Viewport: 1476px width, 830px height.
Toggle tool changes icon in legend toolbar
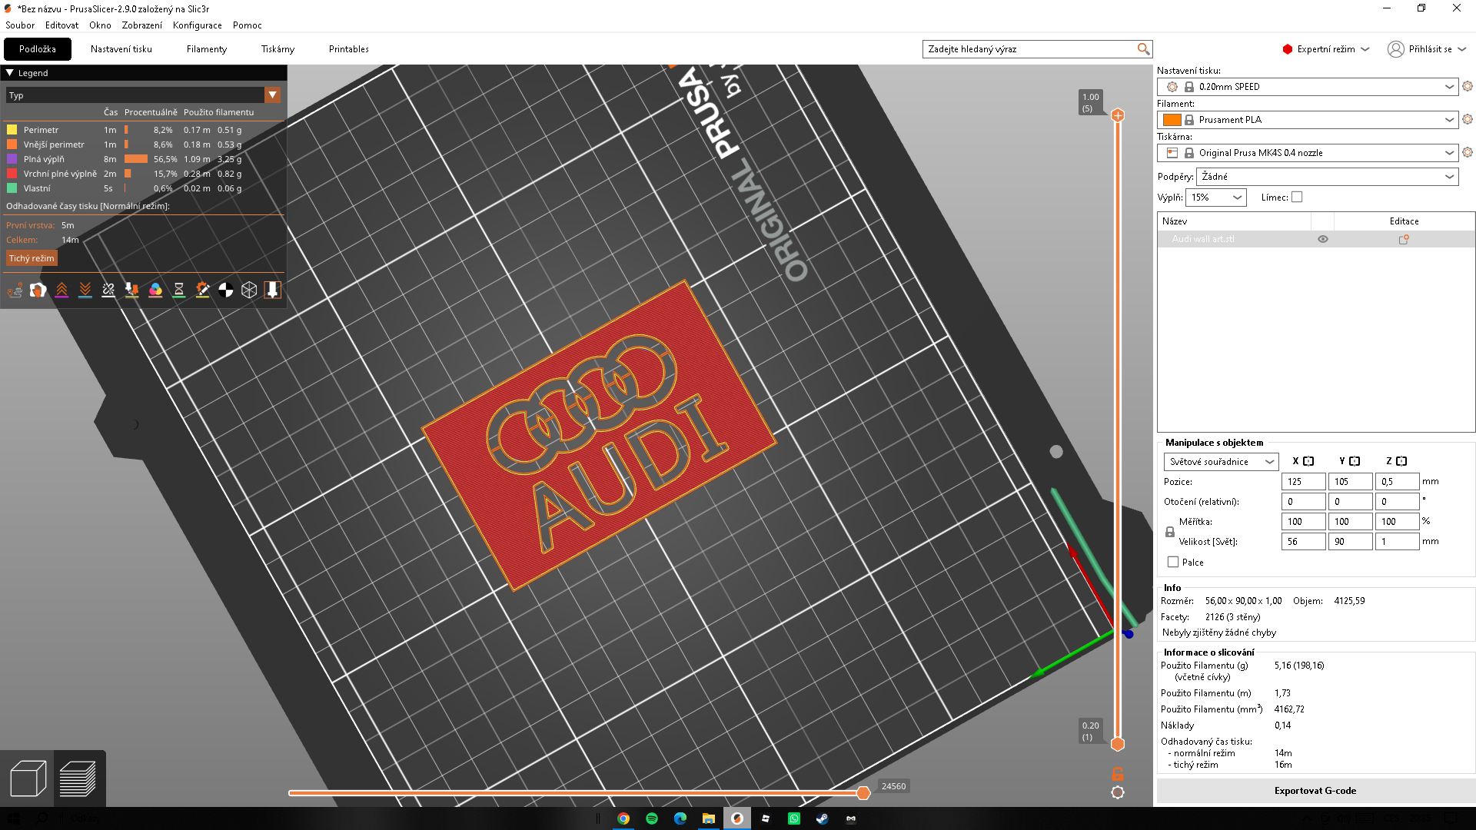[132, 290]
